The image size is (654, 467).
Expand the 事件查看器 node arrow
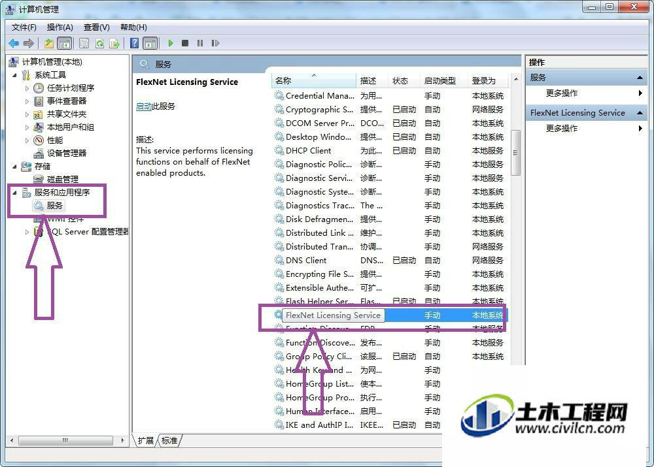[x=27, y=101]
